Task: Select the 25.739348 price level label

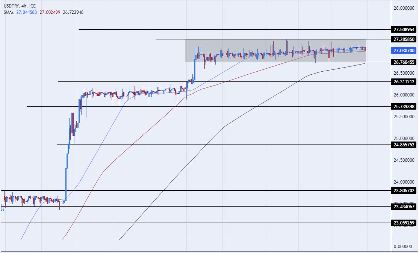Action: (x=404, y=107)
